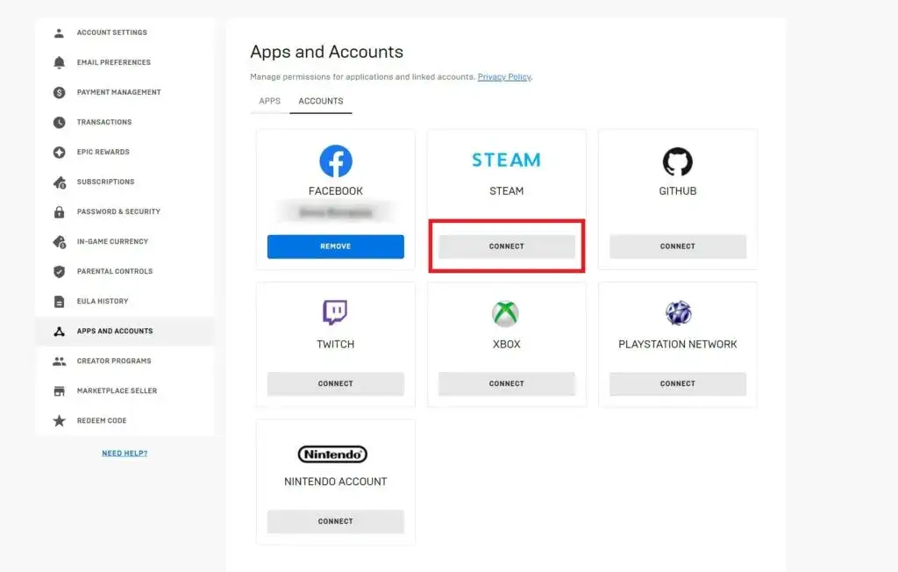Open the Privacy Policy link
This screenshot has height=572, width=898.
[504, 76]
